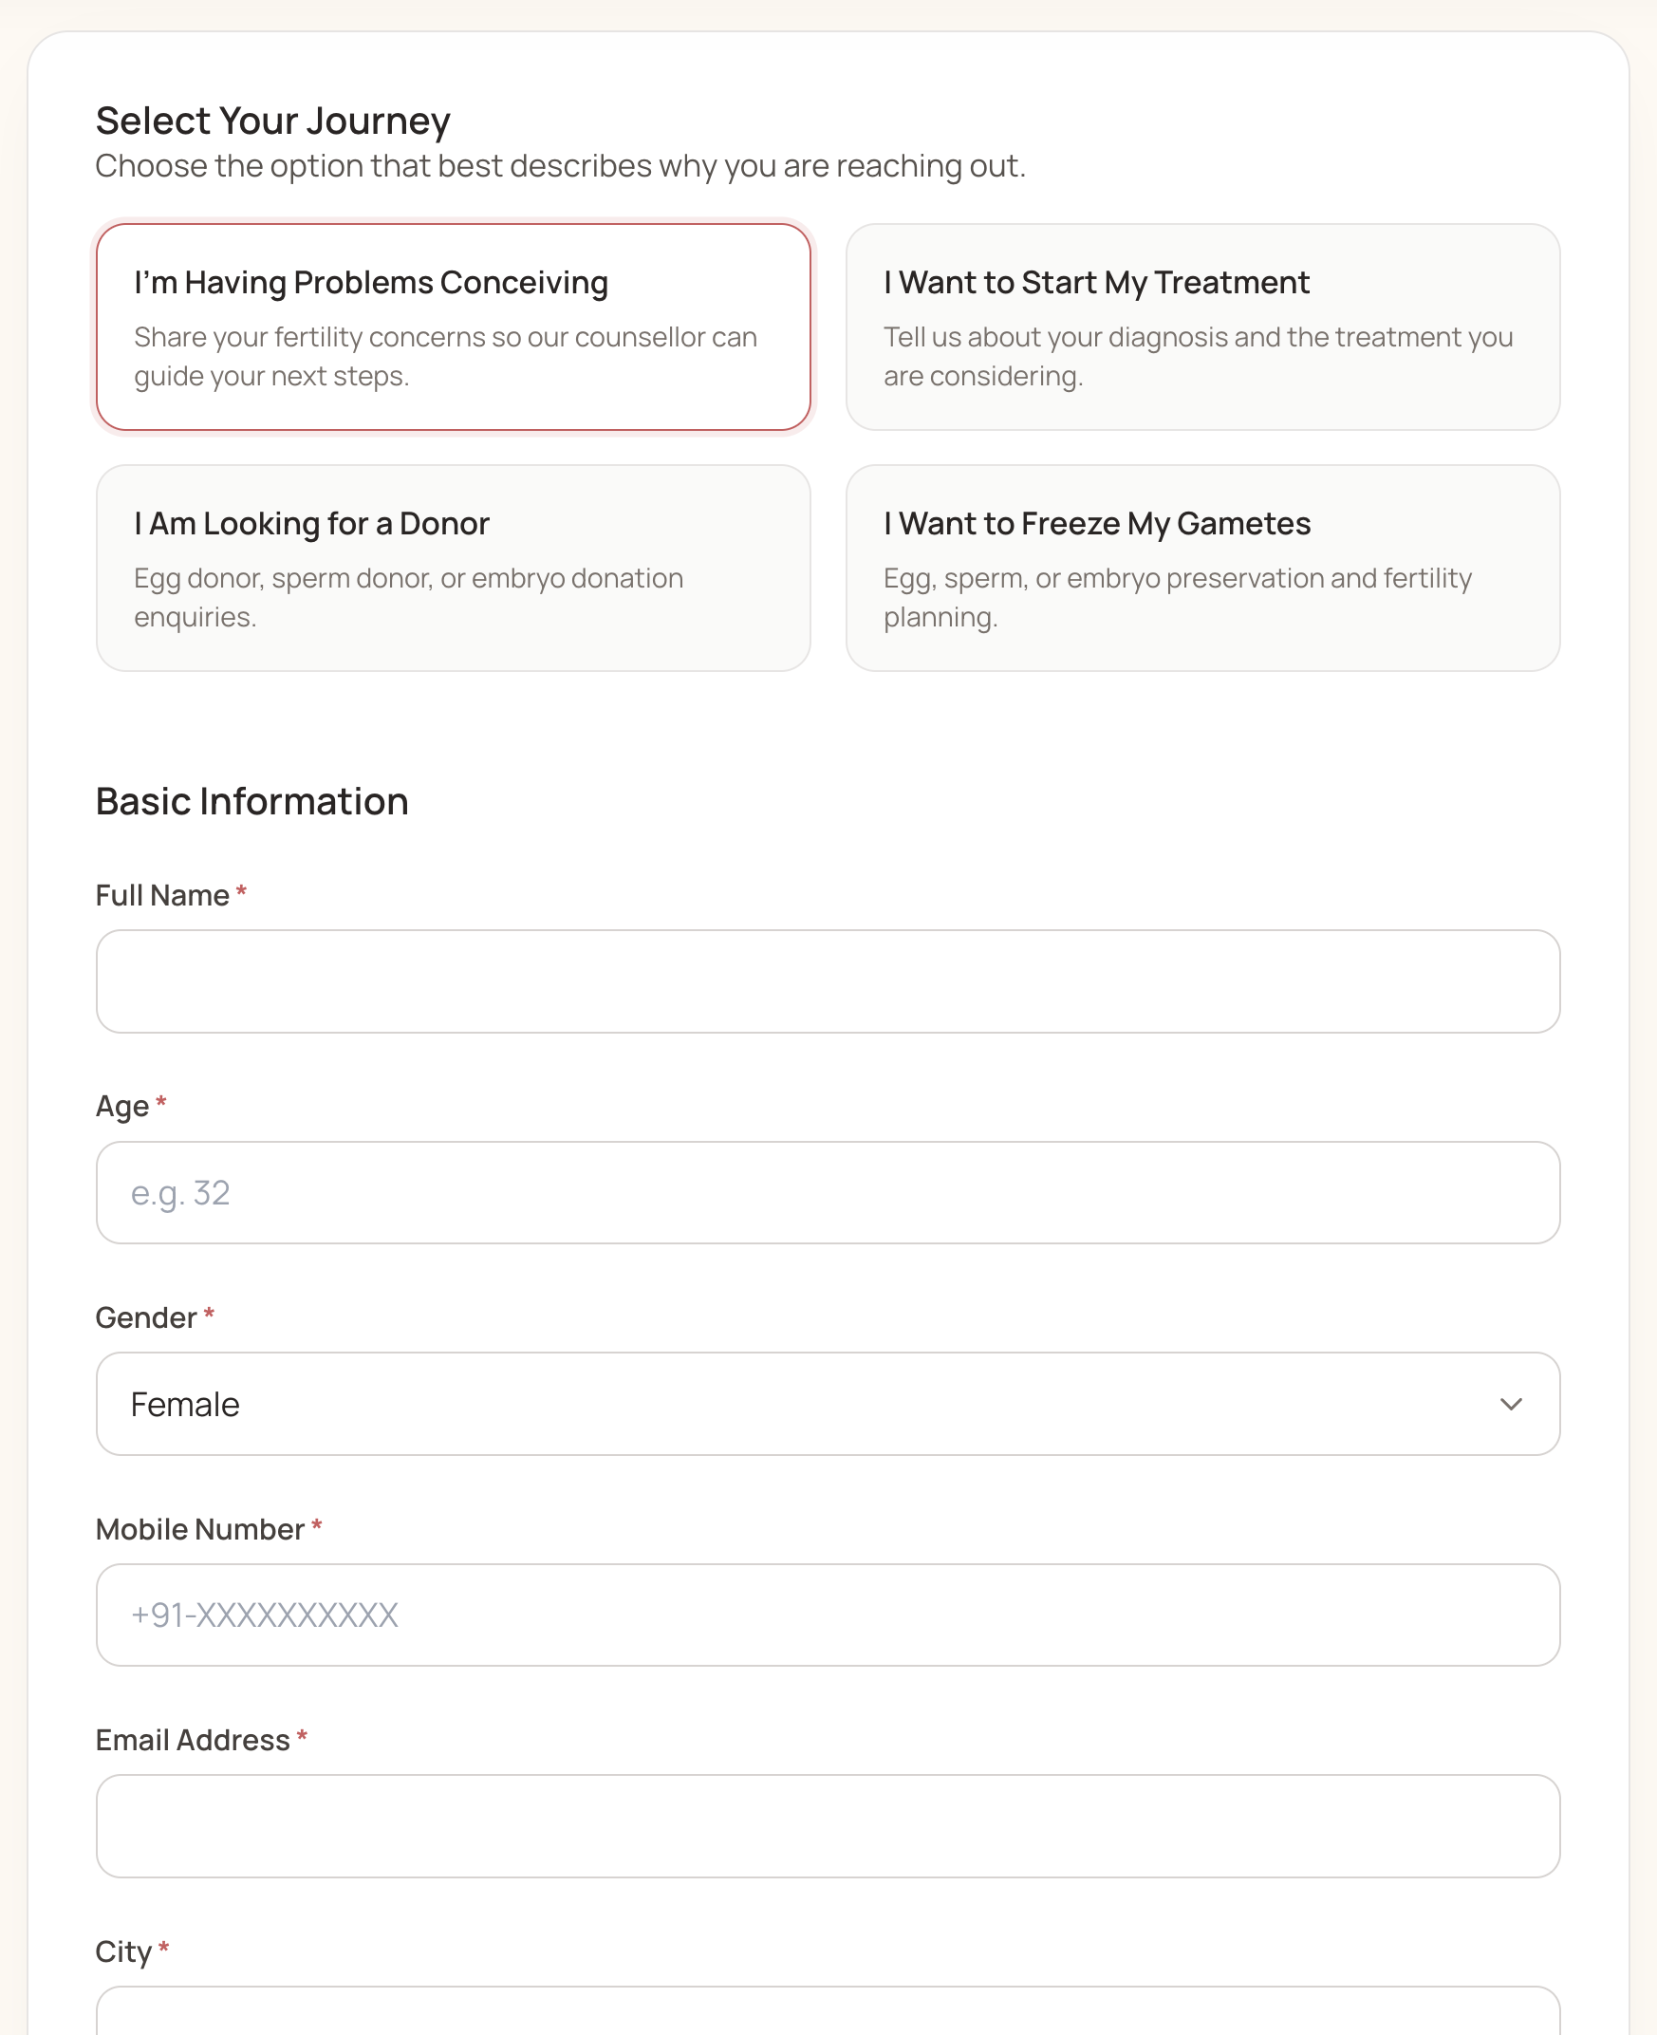Select I Want to Freeze My Gametes option
This screenshot has height=2035, width=1657.
click(1202, 568)
